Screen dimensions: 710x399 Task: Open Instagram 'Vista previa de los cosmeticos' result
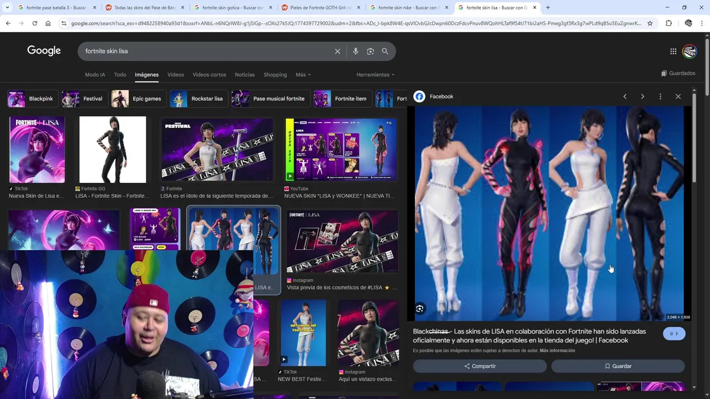coord(342,242)
